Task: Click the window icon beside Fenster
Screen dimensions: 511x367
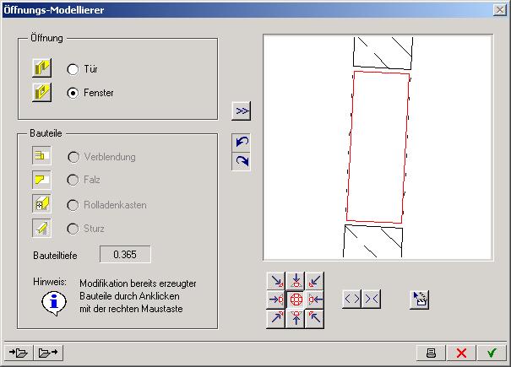Action: pyautogui.click(x=41, y=92)
